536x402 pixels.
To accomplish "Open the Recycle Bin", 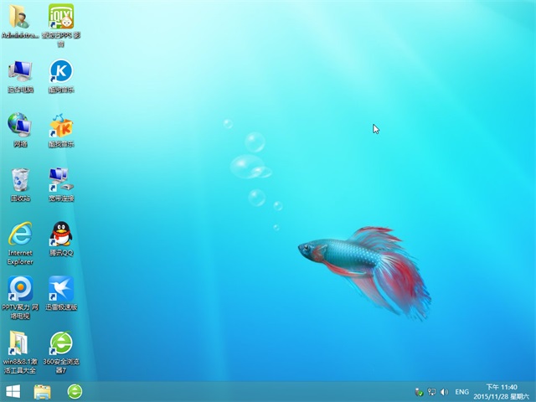I will [x=19, y=180].
